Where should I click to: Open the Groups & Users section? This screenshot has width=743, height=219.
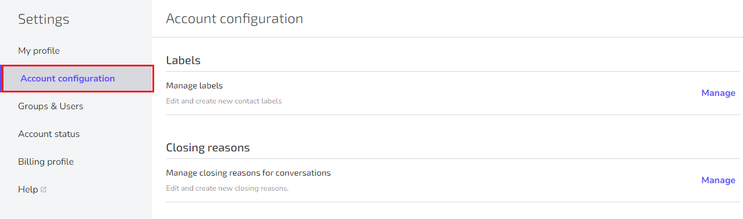(x=50, y=106)
